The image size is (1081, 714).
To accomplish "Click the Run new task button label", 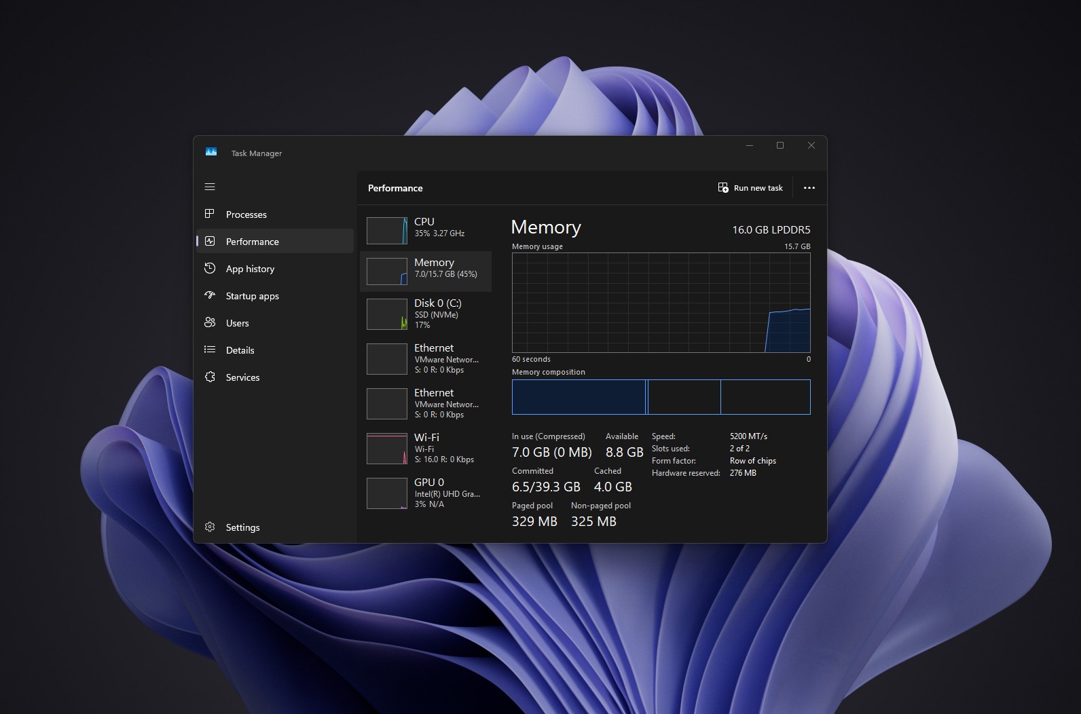I will coord(758,188).
